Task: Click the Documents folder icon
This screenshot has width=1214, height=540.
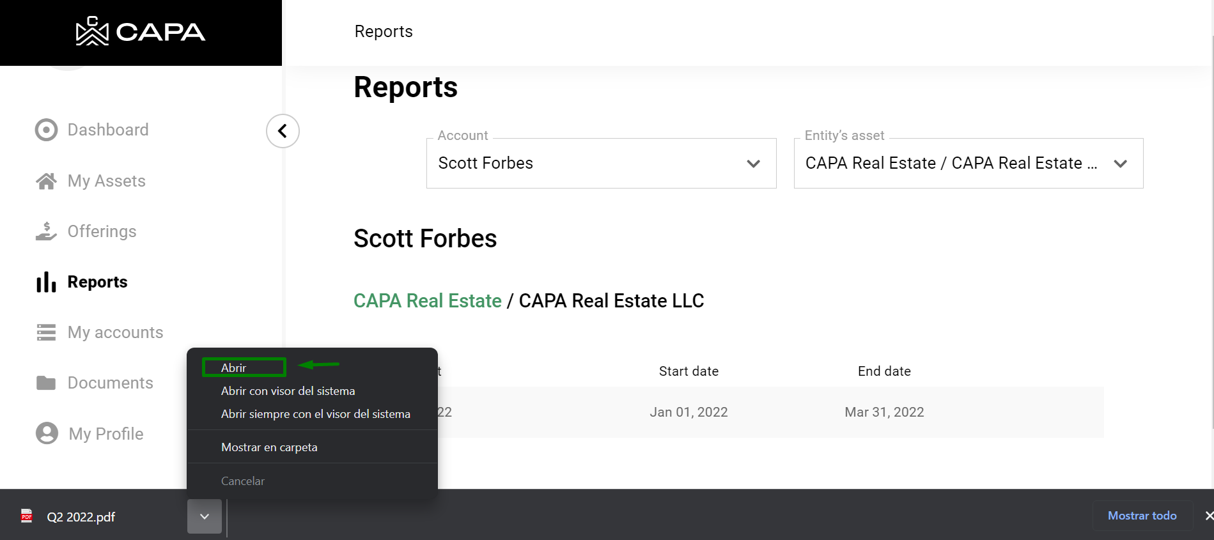Action: (x=46, y=383)
